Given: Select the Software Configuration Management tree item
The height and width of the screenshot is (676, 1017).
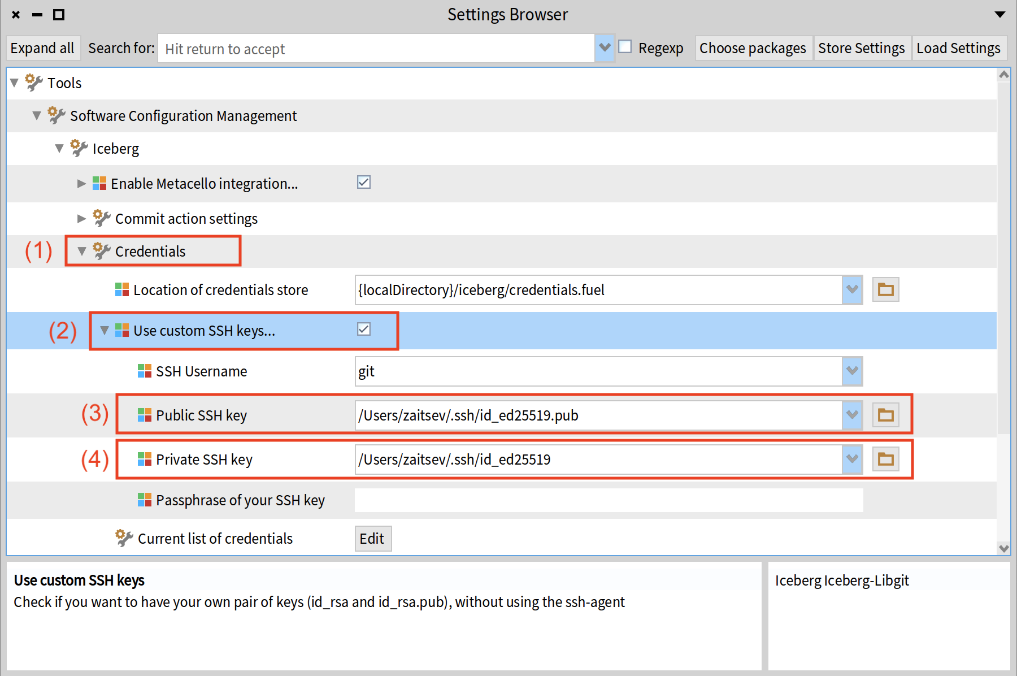Looking at the screenshot, I should pyautogui.click(x=183, y=116).
